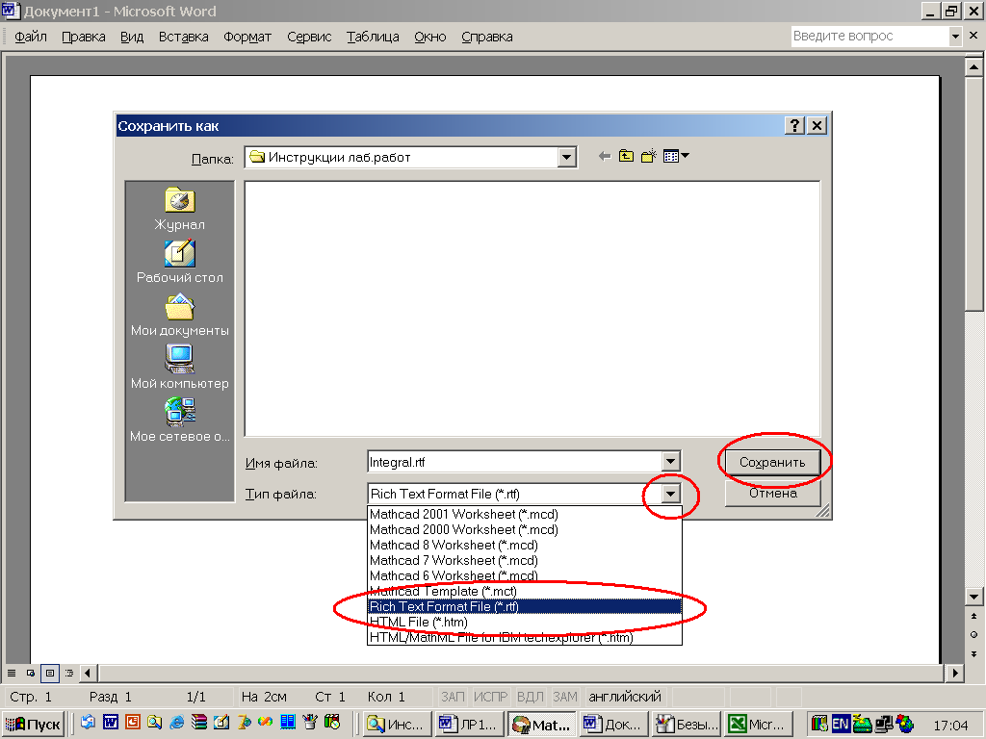The image size is (986, 739).
Task: Click the Отмена button
Action: [772, 494]
